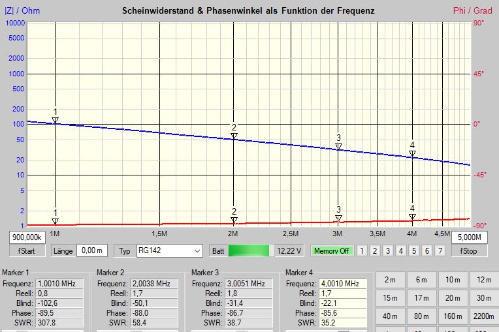Click the green battery level bar
This screenshot has height=332, width=499.
pyautogui.click(x=249, y=250)
